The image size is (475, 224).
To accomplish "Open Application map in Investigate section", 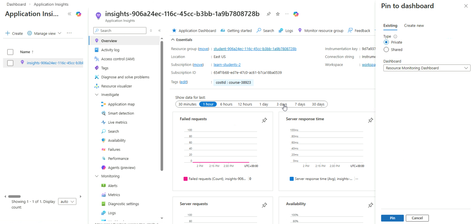I will (121, 104).
